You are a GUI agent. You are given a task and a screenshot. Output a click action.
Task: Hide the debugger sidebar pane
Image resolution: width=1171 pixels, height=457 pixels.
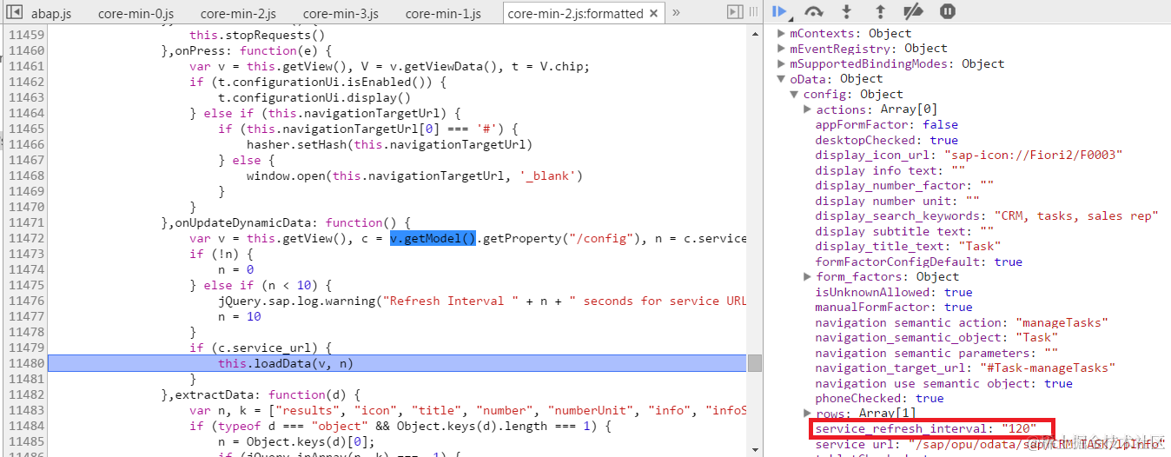pos(735,12)
